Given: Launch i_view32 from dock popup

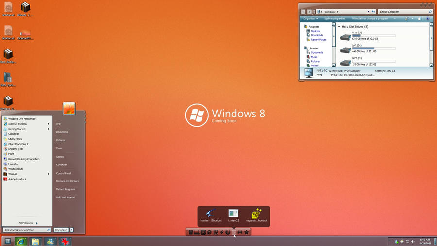Looking at the screenshot, I should coord(234,216).
